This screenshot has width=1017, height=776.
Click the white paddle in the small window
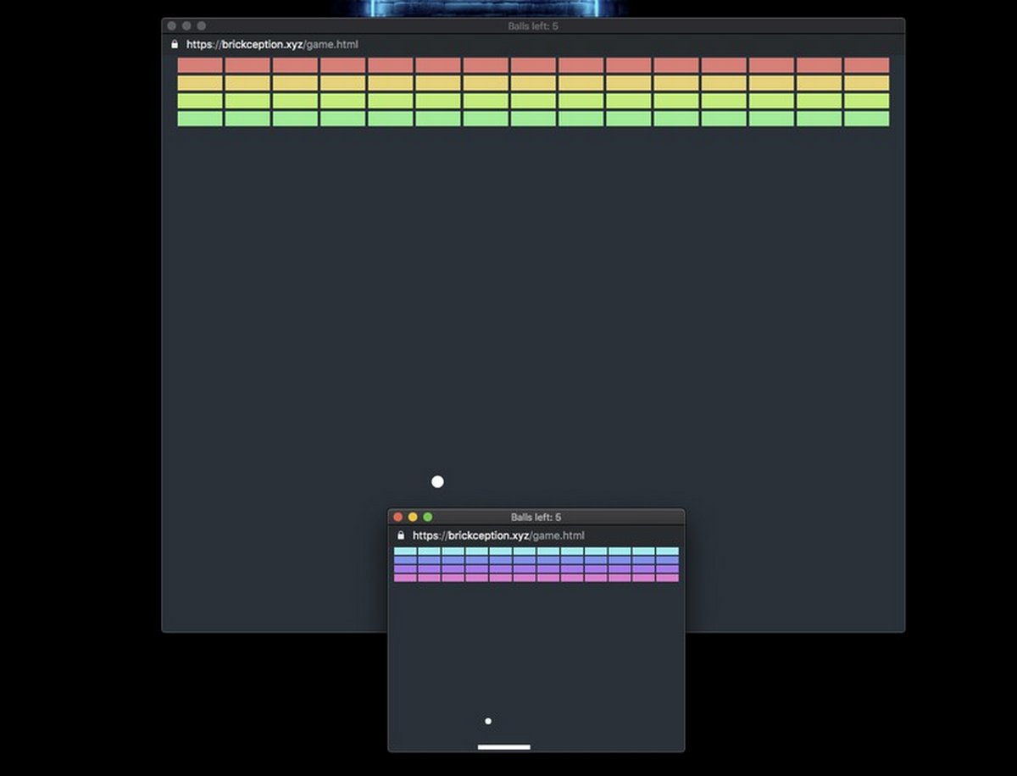pyautogui.click(x=504, y=747)
